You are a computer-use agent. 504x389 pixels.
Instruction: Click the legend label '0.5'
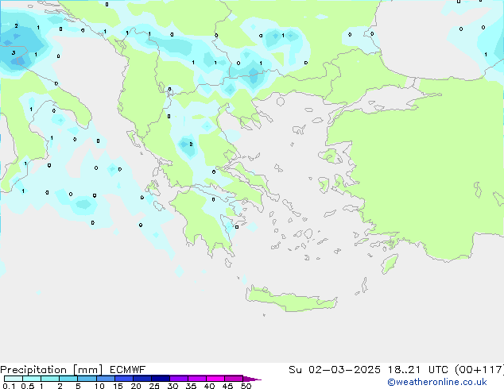click(27, 386)
